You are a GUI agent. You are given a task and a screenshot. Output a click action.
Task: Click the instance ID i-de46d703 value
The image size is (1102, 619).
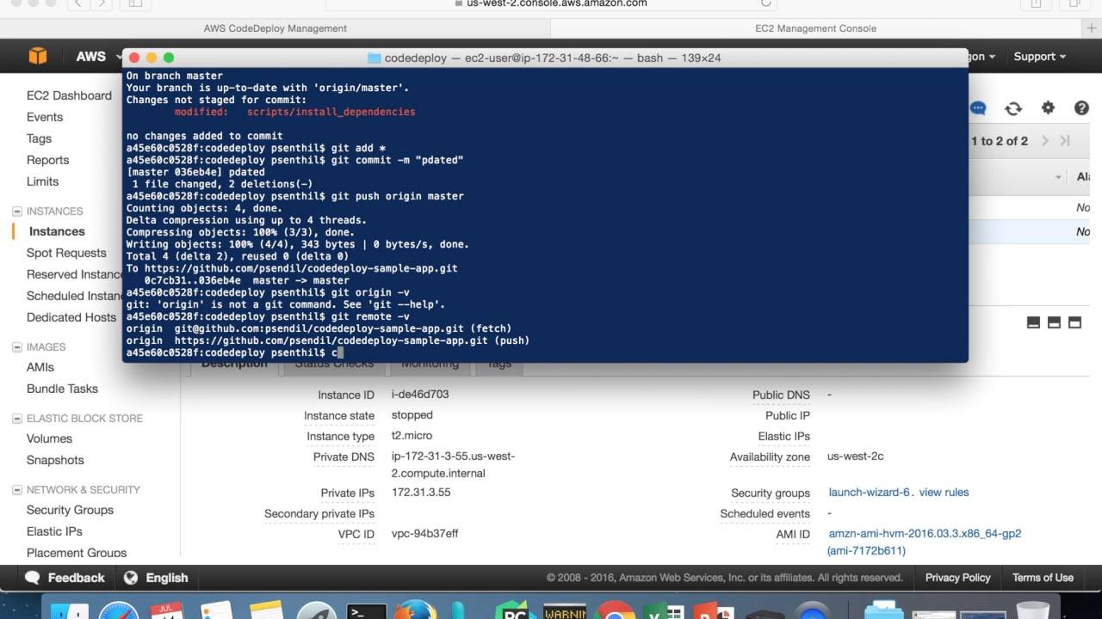click(420, 395)
